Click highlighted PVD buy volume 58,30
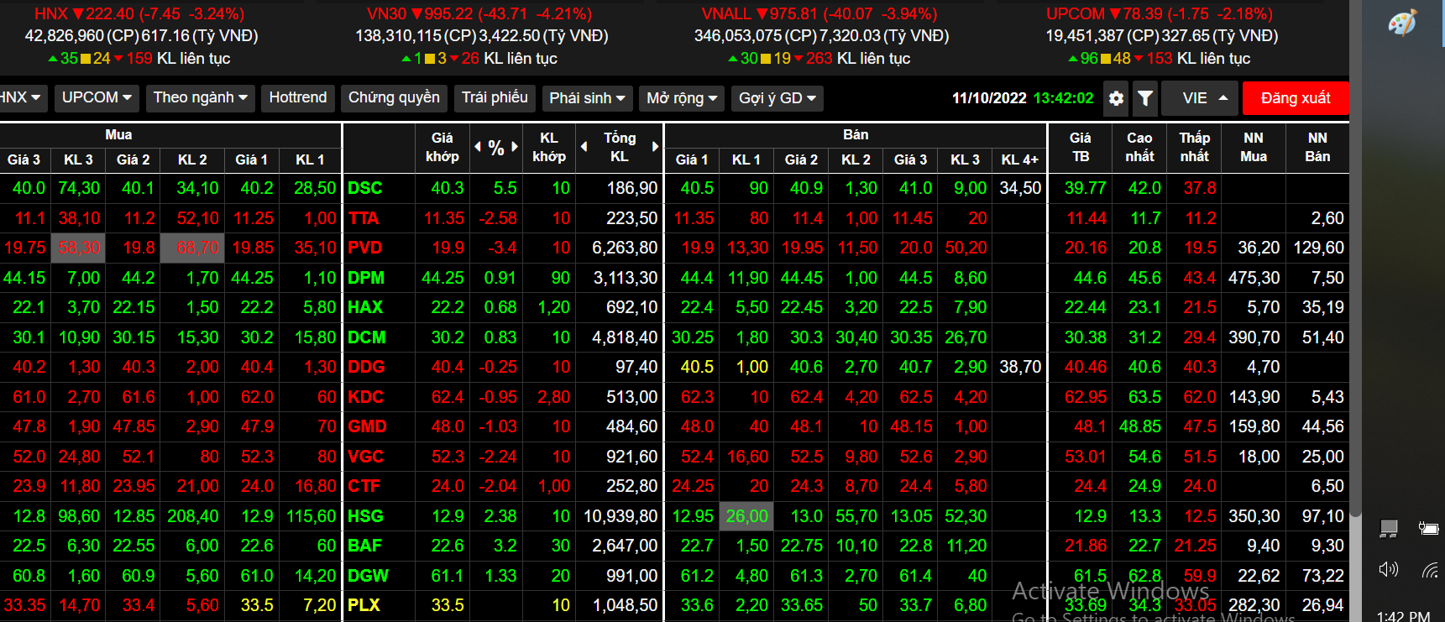 click(79, 248)
